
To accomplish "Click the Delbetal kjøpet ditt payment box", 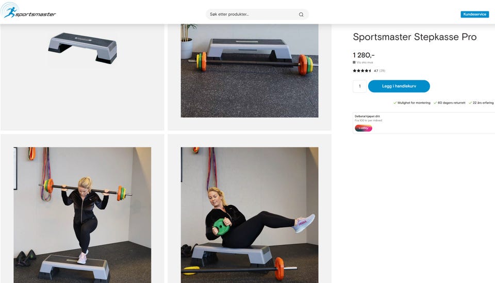I will 424,123.
